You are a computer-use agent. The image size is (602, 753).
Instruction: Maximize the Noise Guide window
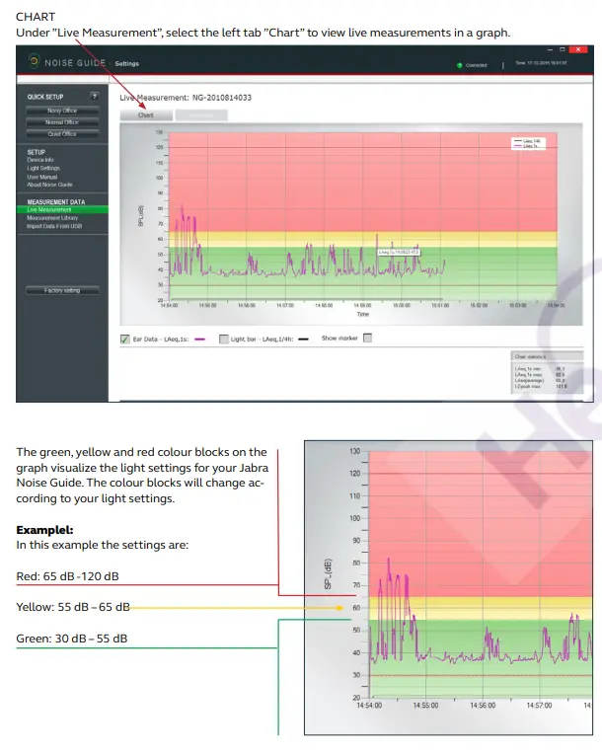point(563,49)
